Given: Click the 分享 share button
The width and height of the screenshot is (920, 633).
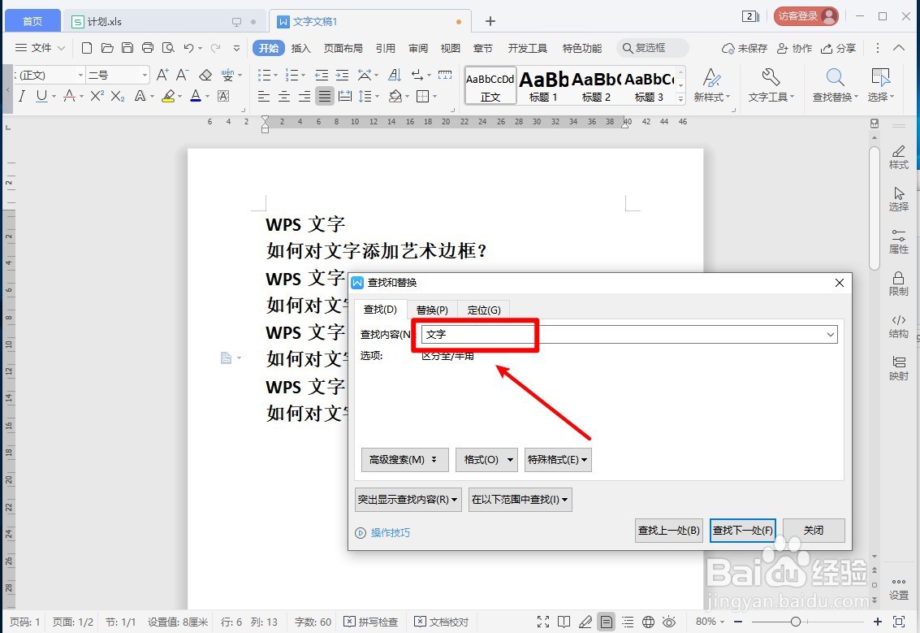Looking at the screenshot, I should pos(839,48).
